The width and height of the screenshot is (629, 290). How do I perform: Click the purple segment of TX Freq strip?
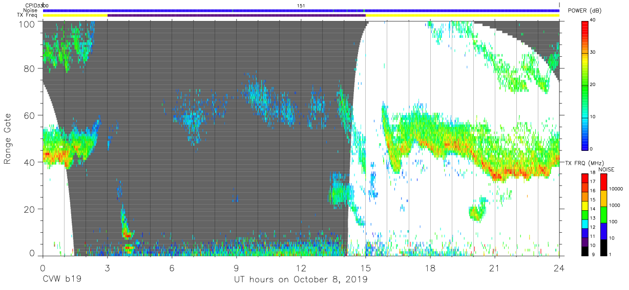236,15
